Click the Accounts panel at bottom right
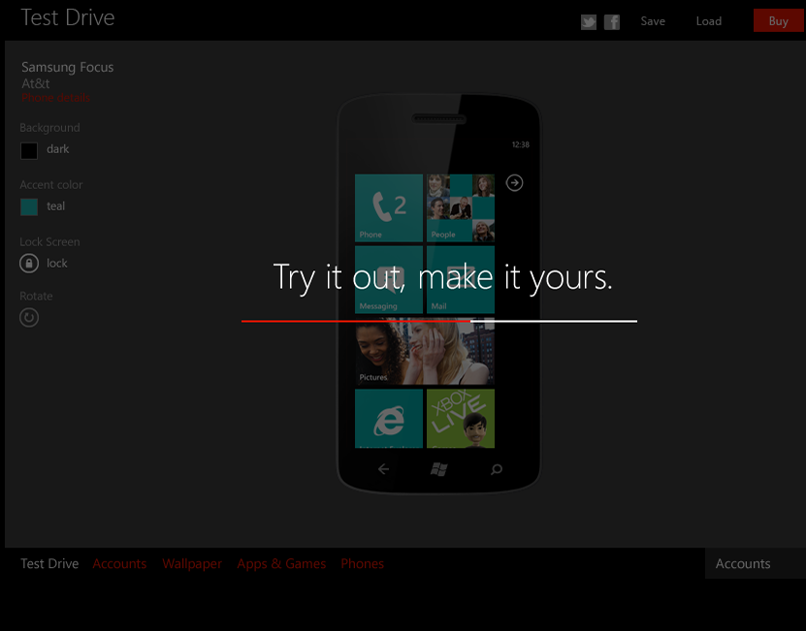This screenshot has height=631, width=806. pyautogui.click(x=756, y=564)
